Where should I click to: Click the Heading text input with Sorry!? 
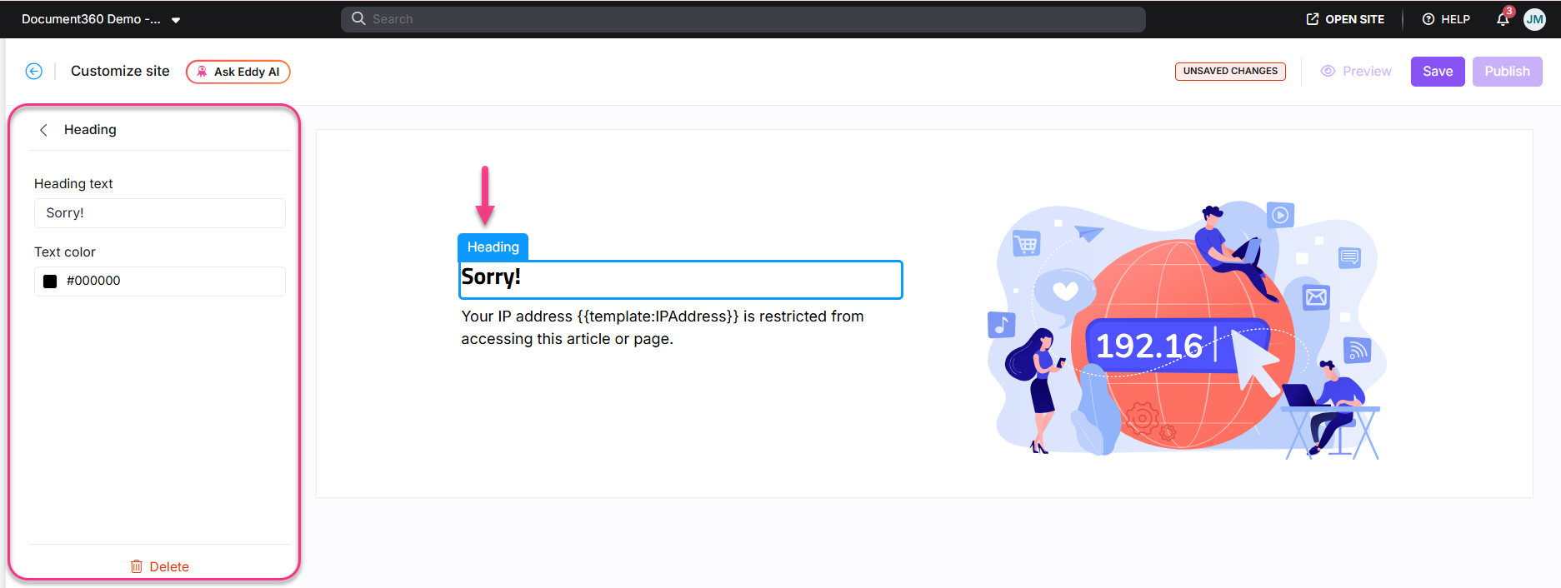pos(160,213)
